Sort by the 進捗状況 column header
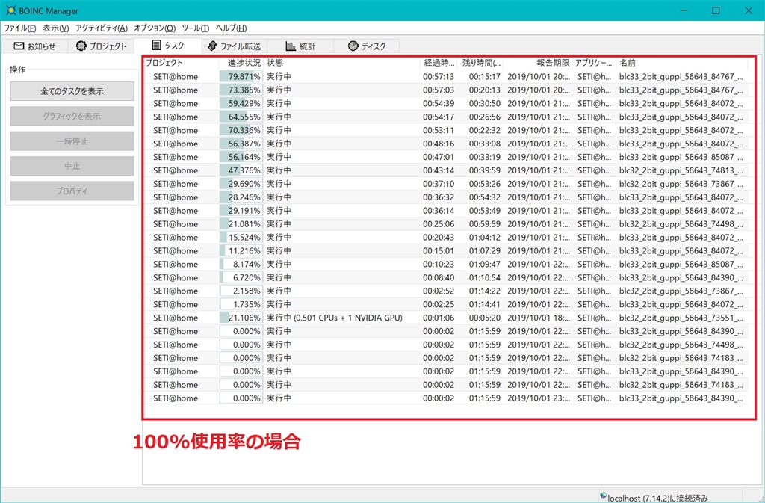765x503 pixels. [x=241, y=63]
